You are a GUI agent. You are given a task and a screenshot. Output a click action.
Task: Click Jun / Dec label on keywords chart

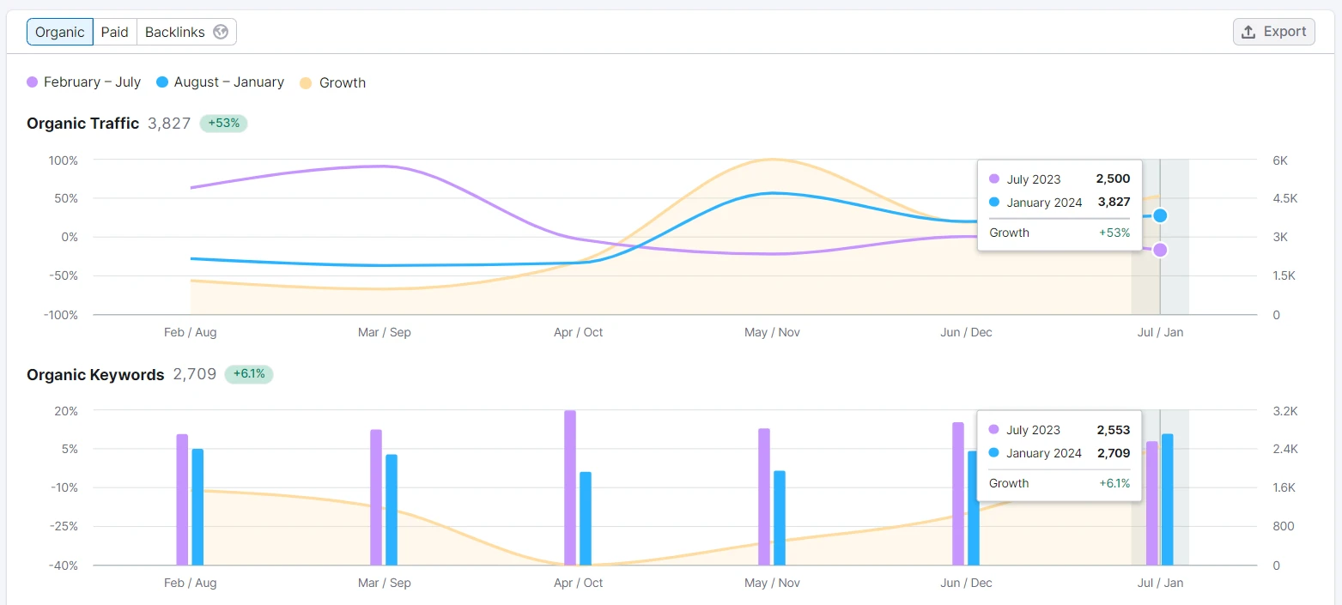pos(966,583)
